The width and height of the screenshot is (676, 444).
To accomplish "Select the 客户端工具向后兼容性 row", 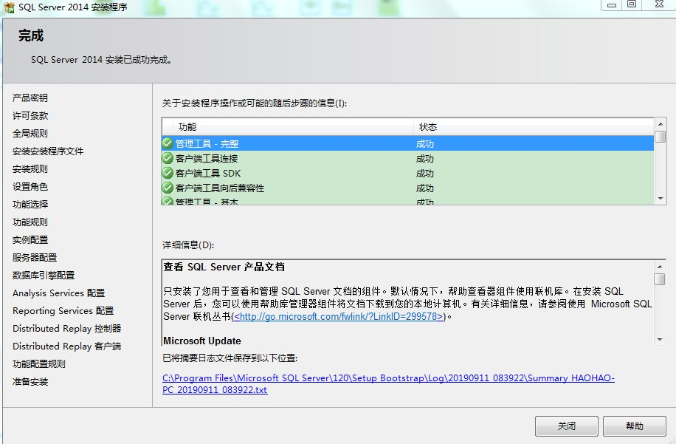I will pos(408,188).
